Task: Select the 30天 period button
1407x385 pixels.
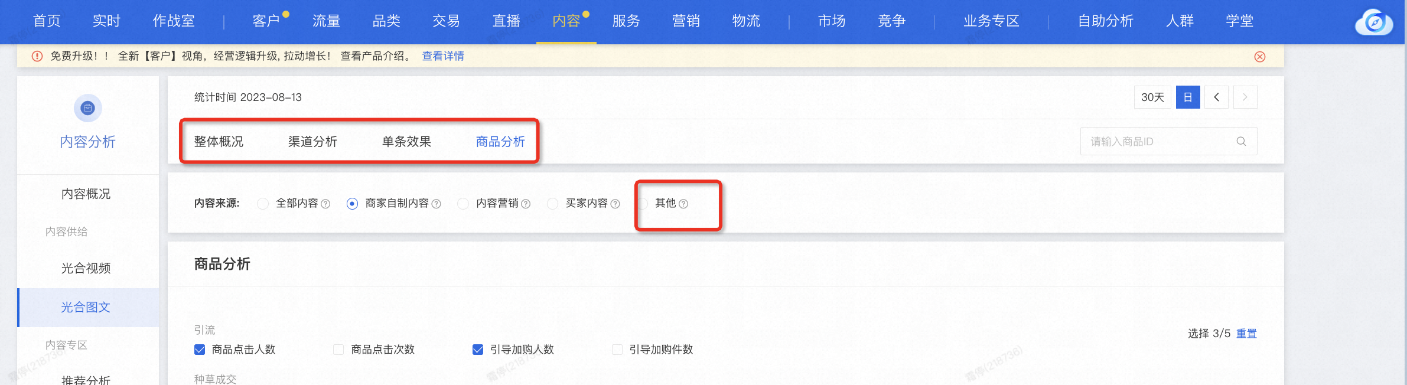Action: coord(1152,97)
